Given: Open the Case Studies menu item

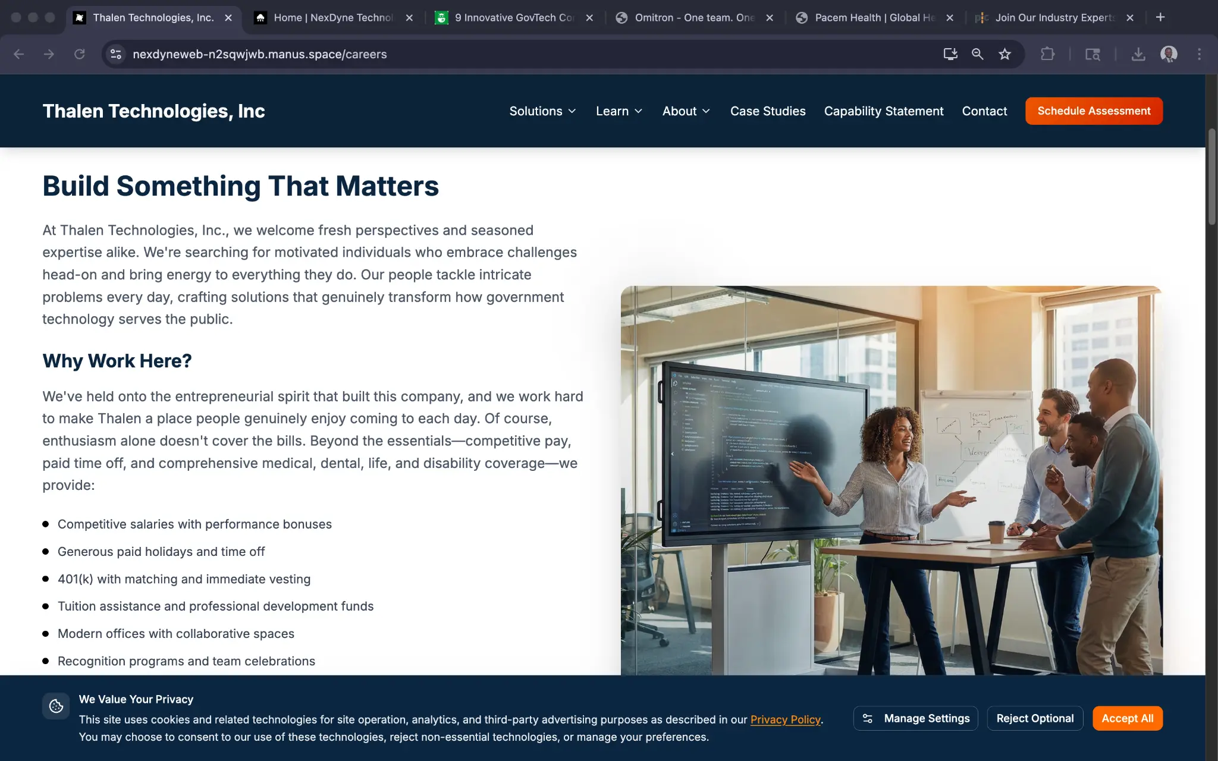Looking at the screenshot, I should (x=767, y=111).
